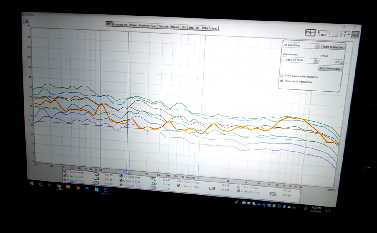Disable Show modal frequencies checkbox
Screen dimensions: 377x233
[x=282, y=80]
